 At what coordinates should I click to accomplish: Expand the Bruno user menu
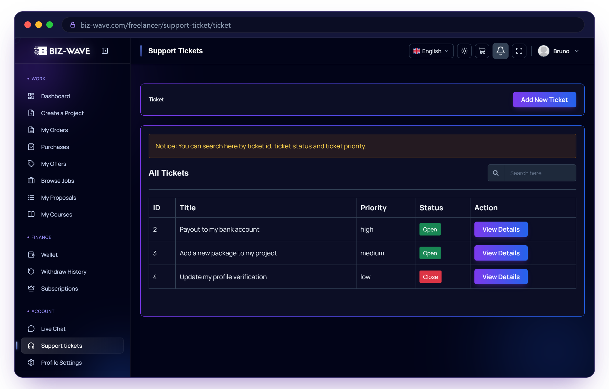pyautogui.click(x=558, y=51)
